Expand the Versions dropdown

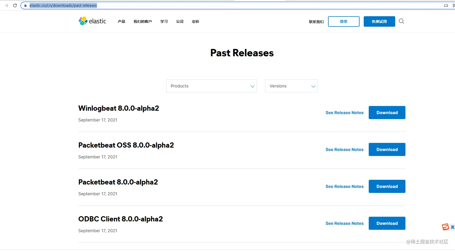point(291,86)
